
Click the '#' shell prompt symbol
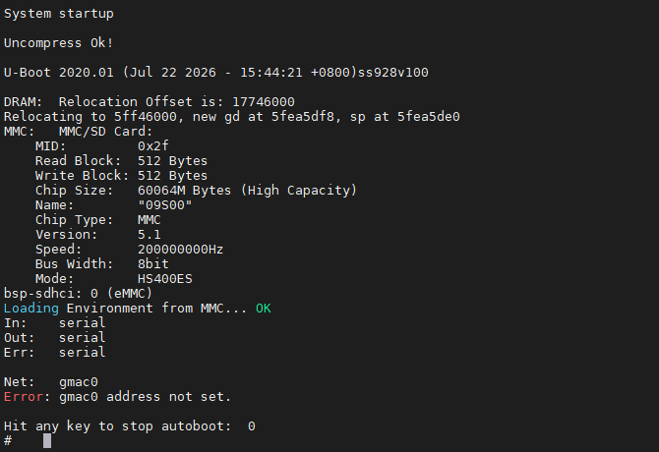click(x=8, y=440)
